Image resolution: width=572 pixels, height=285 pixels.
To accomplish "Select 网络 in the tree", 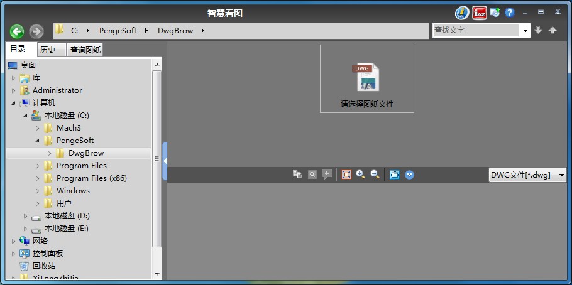I will (40, 241).
